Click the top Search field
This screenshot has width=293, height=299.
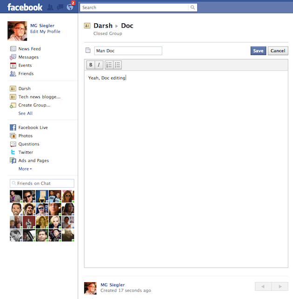[134, 7]
